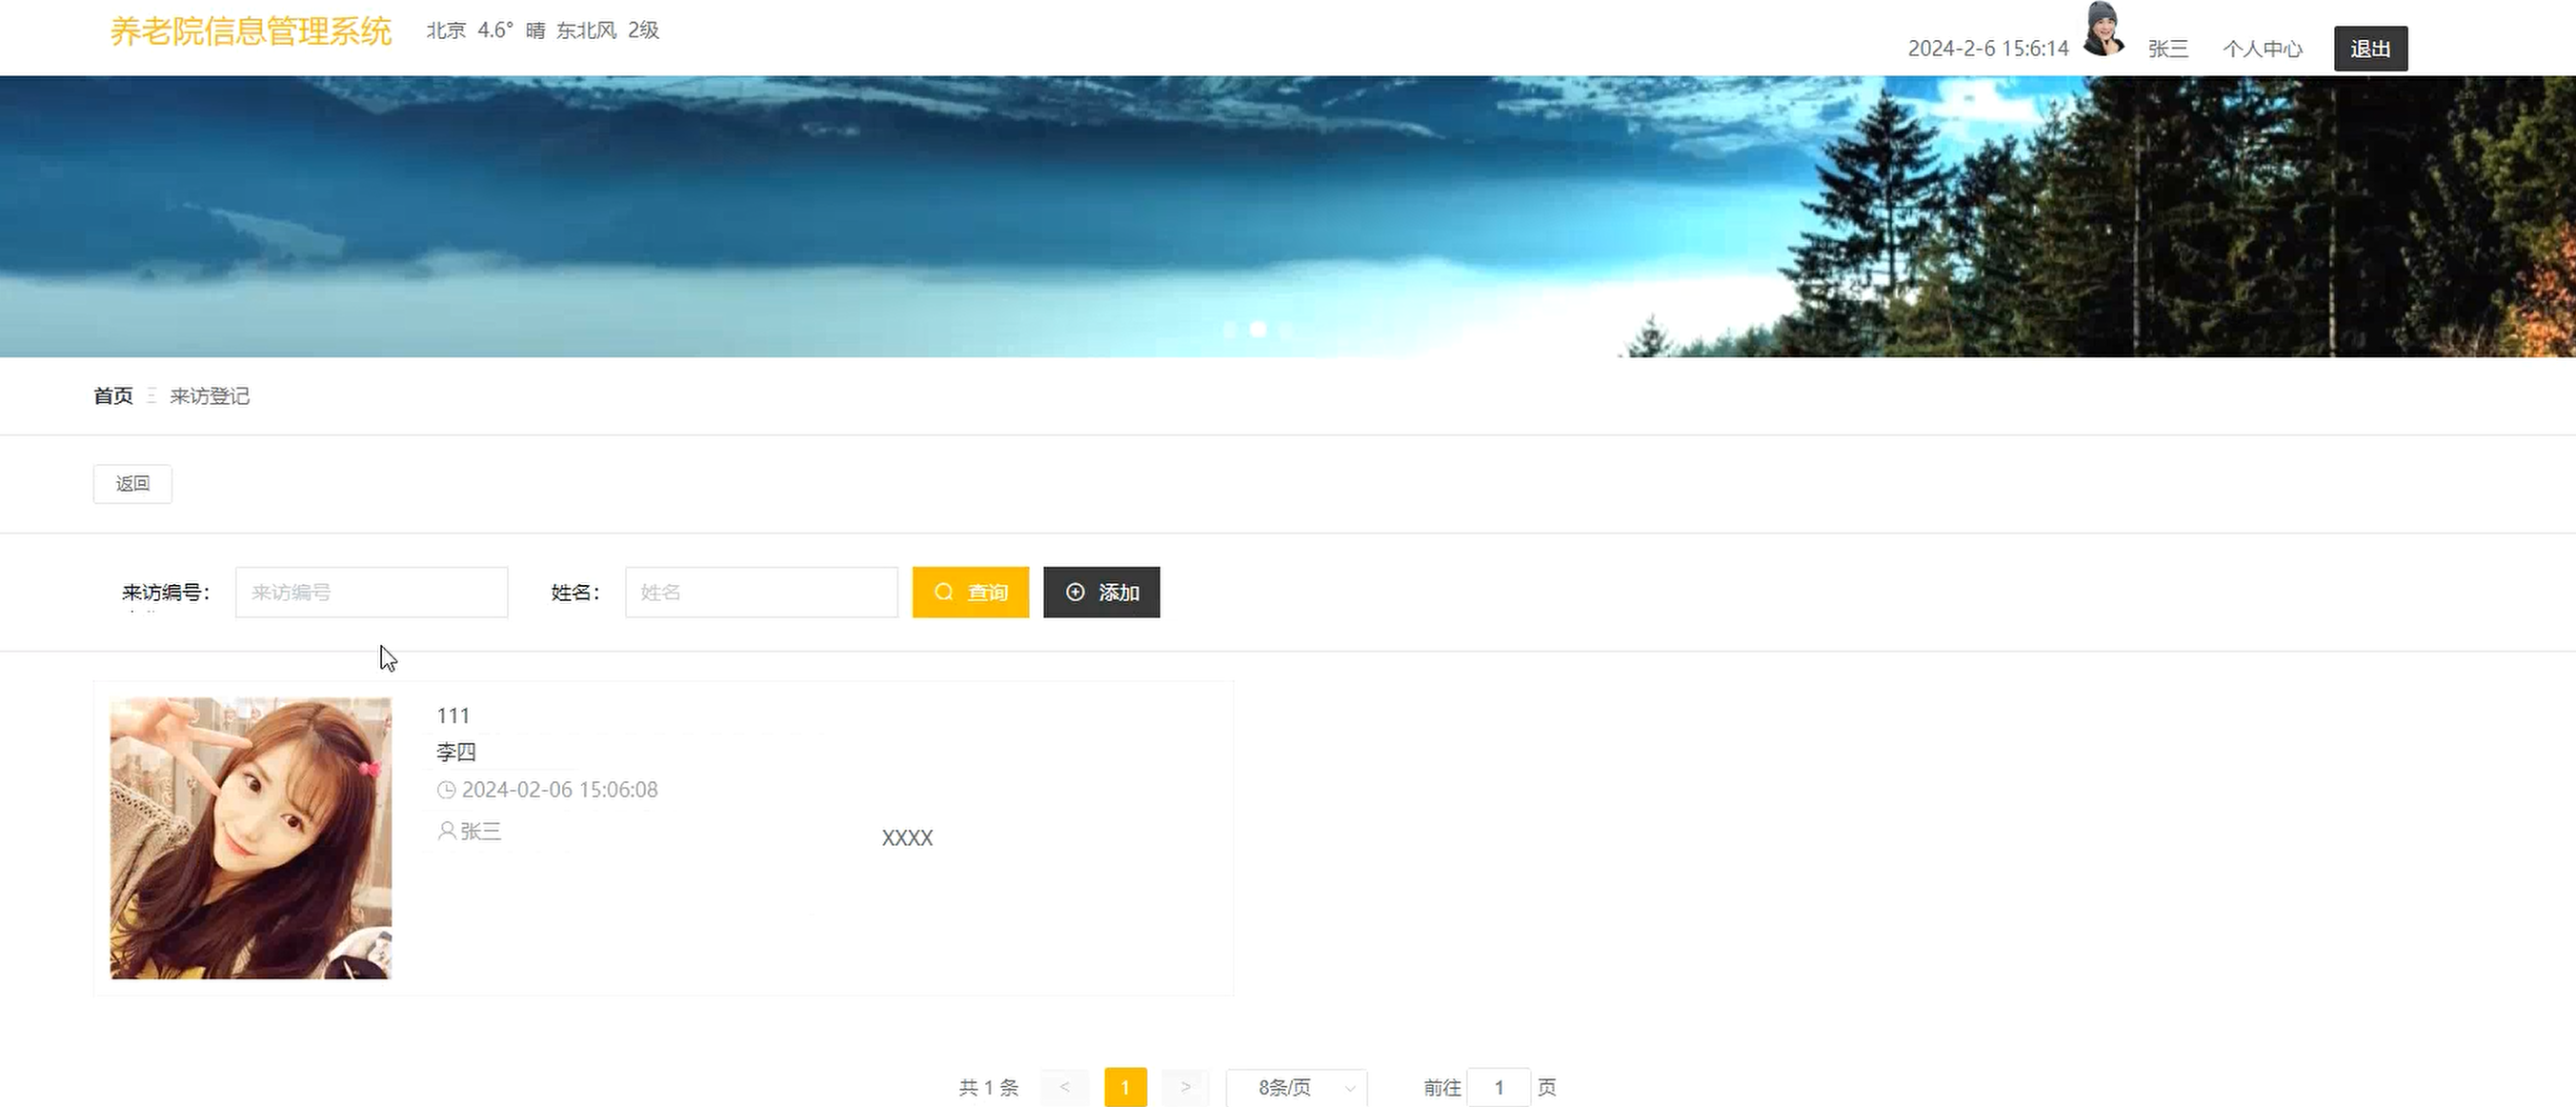2576x1107 pixels.
Task: Select page 1 in pagination
Action: (1125, 1087)
